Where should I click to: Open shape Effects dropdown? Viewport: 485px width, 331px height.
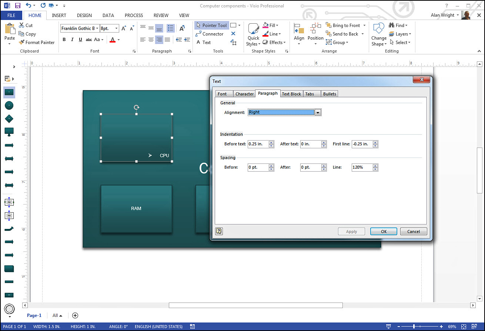[274, 42]
